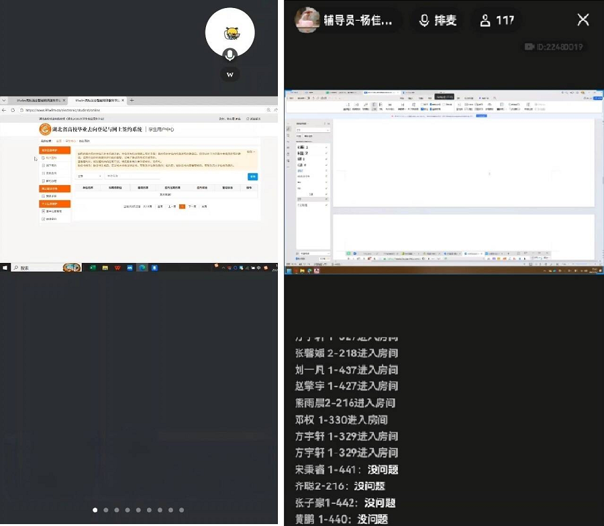Click the page refresh icon in the browser
The width and height of the screenshot is (604, 526).
pyautogui.click(x=13, y=110)
